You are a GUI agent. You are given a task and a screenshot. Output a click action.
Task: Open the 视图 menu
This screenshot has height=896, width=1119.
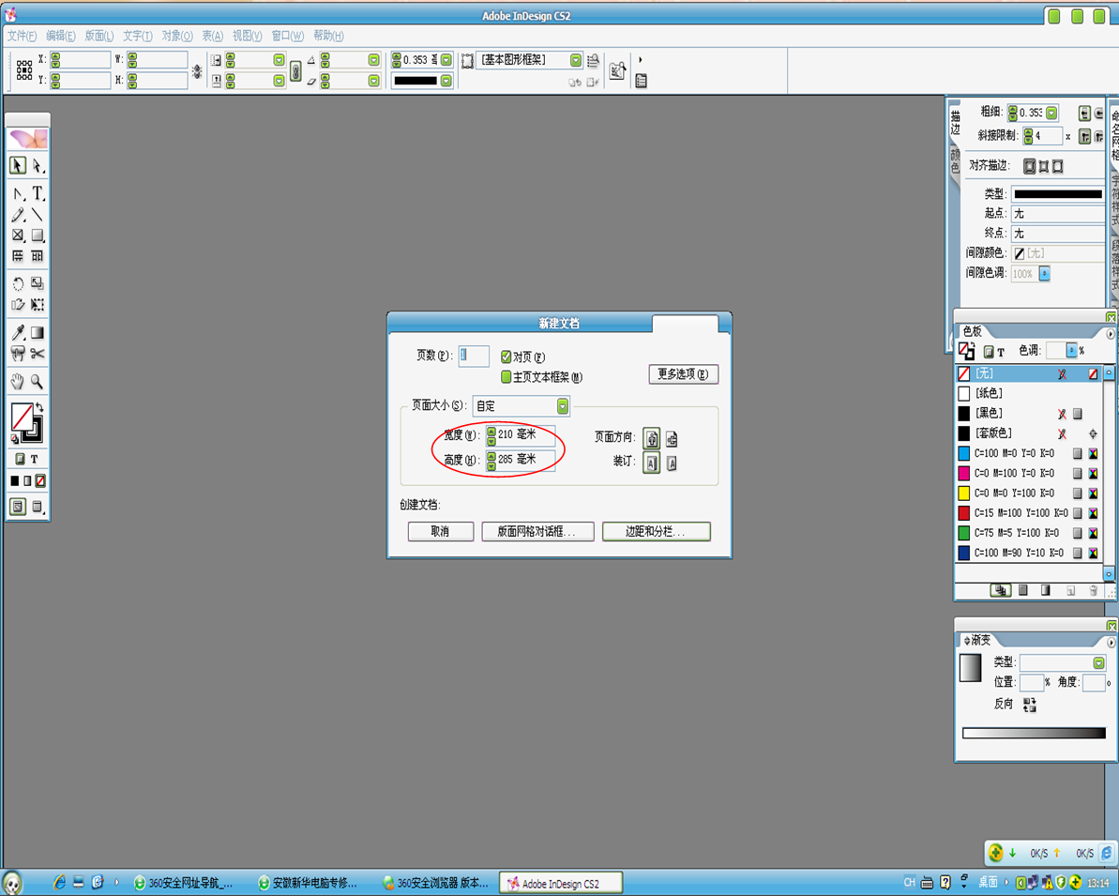click(x=247, y=36)
